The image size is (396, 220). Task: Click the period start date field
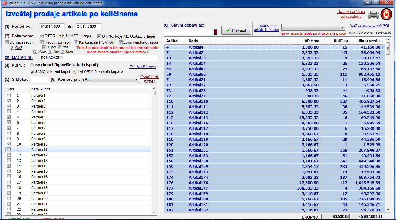point(52,27)
